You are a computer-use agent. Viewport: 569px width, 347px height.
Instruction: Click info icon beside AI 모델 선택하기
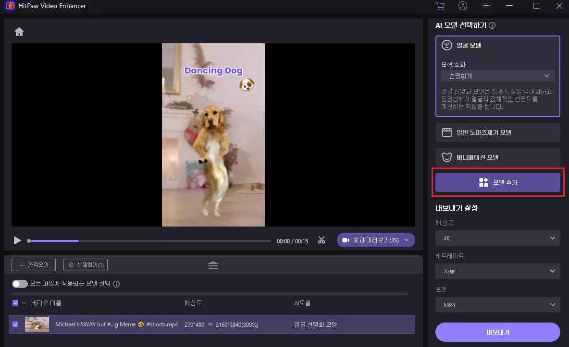click(x=492, y=25)
